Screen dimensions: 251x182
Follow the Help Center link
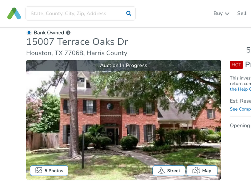[240, 89]
